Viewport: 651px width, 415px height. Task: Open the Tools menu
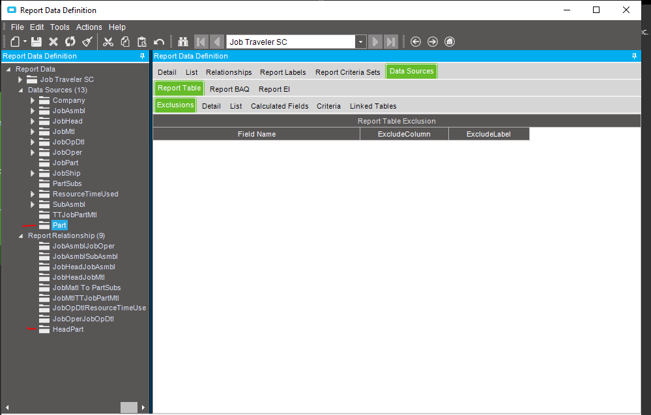coord(60,27)
